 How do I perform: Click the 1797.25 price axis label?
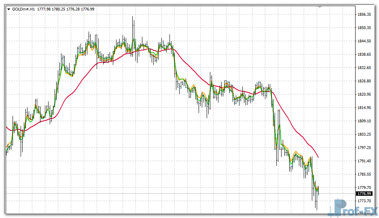[364, 148]
